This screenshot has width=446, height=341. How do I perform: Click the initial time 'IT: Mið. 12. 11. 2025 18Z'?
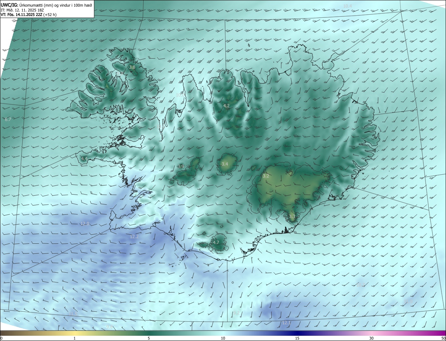tap(23, 10)
